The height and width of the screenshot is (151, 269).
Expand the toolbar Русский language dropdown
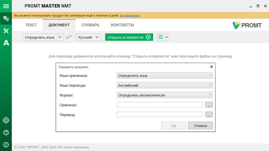pos(88,37)
